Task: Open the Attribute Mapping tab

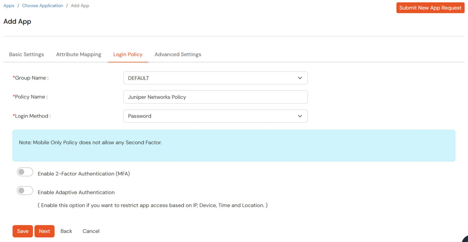Action: (x=79, y=54)
